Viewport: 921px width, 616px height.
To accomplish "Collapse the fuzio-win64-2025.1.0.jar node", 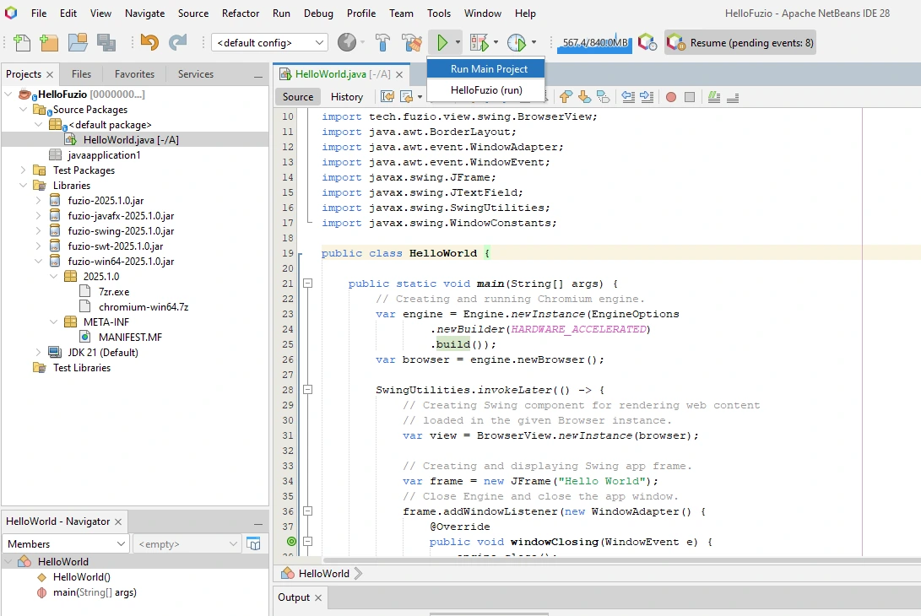I will point(39,262).
